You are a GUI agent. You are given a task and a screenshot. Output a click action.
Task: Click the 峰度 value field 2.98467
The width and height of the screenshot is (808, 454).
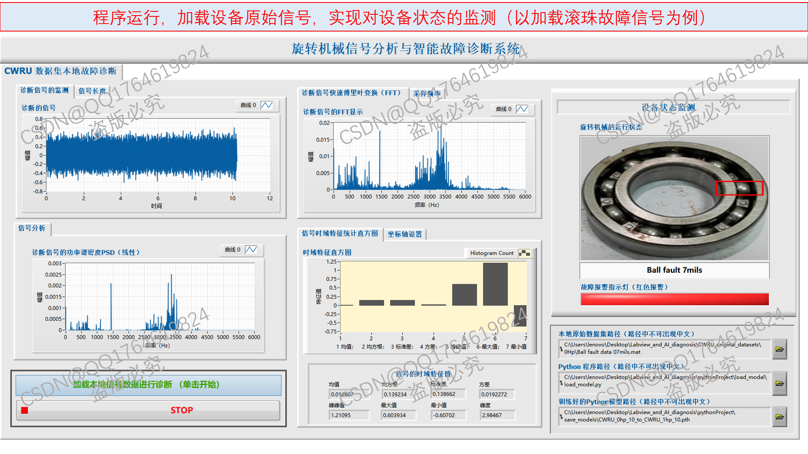click(x=498, y=415)
